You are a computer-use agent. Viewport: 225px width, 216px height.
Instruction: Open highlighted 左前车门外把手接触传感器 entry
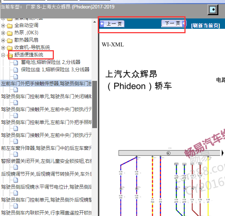[x=46, y=83]
